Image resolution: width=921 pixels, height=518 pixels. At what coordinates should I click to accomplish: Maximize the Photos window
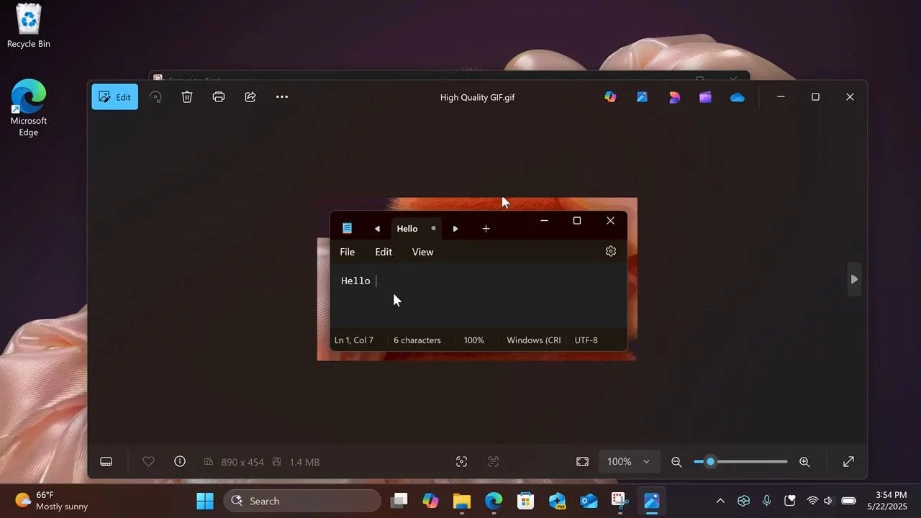tap(815, 97)
